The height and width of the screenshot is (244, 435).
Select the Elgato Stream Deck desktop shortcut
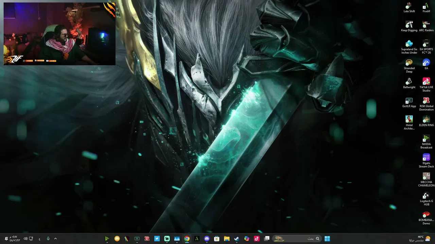[426, 161]
